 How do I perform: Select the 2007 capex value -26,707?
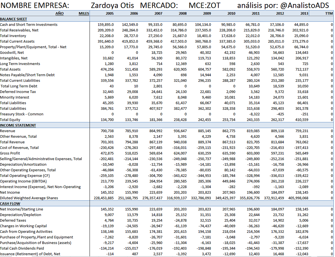pos(156,237)
